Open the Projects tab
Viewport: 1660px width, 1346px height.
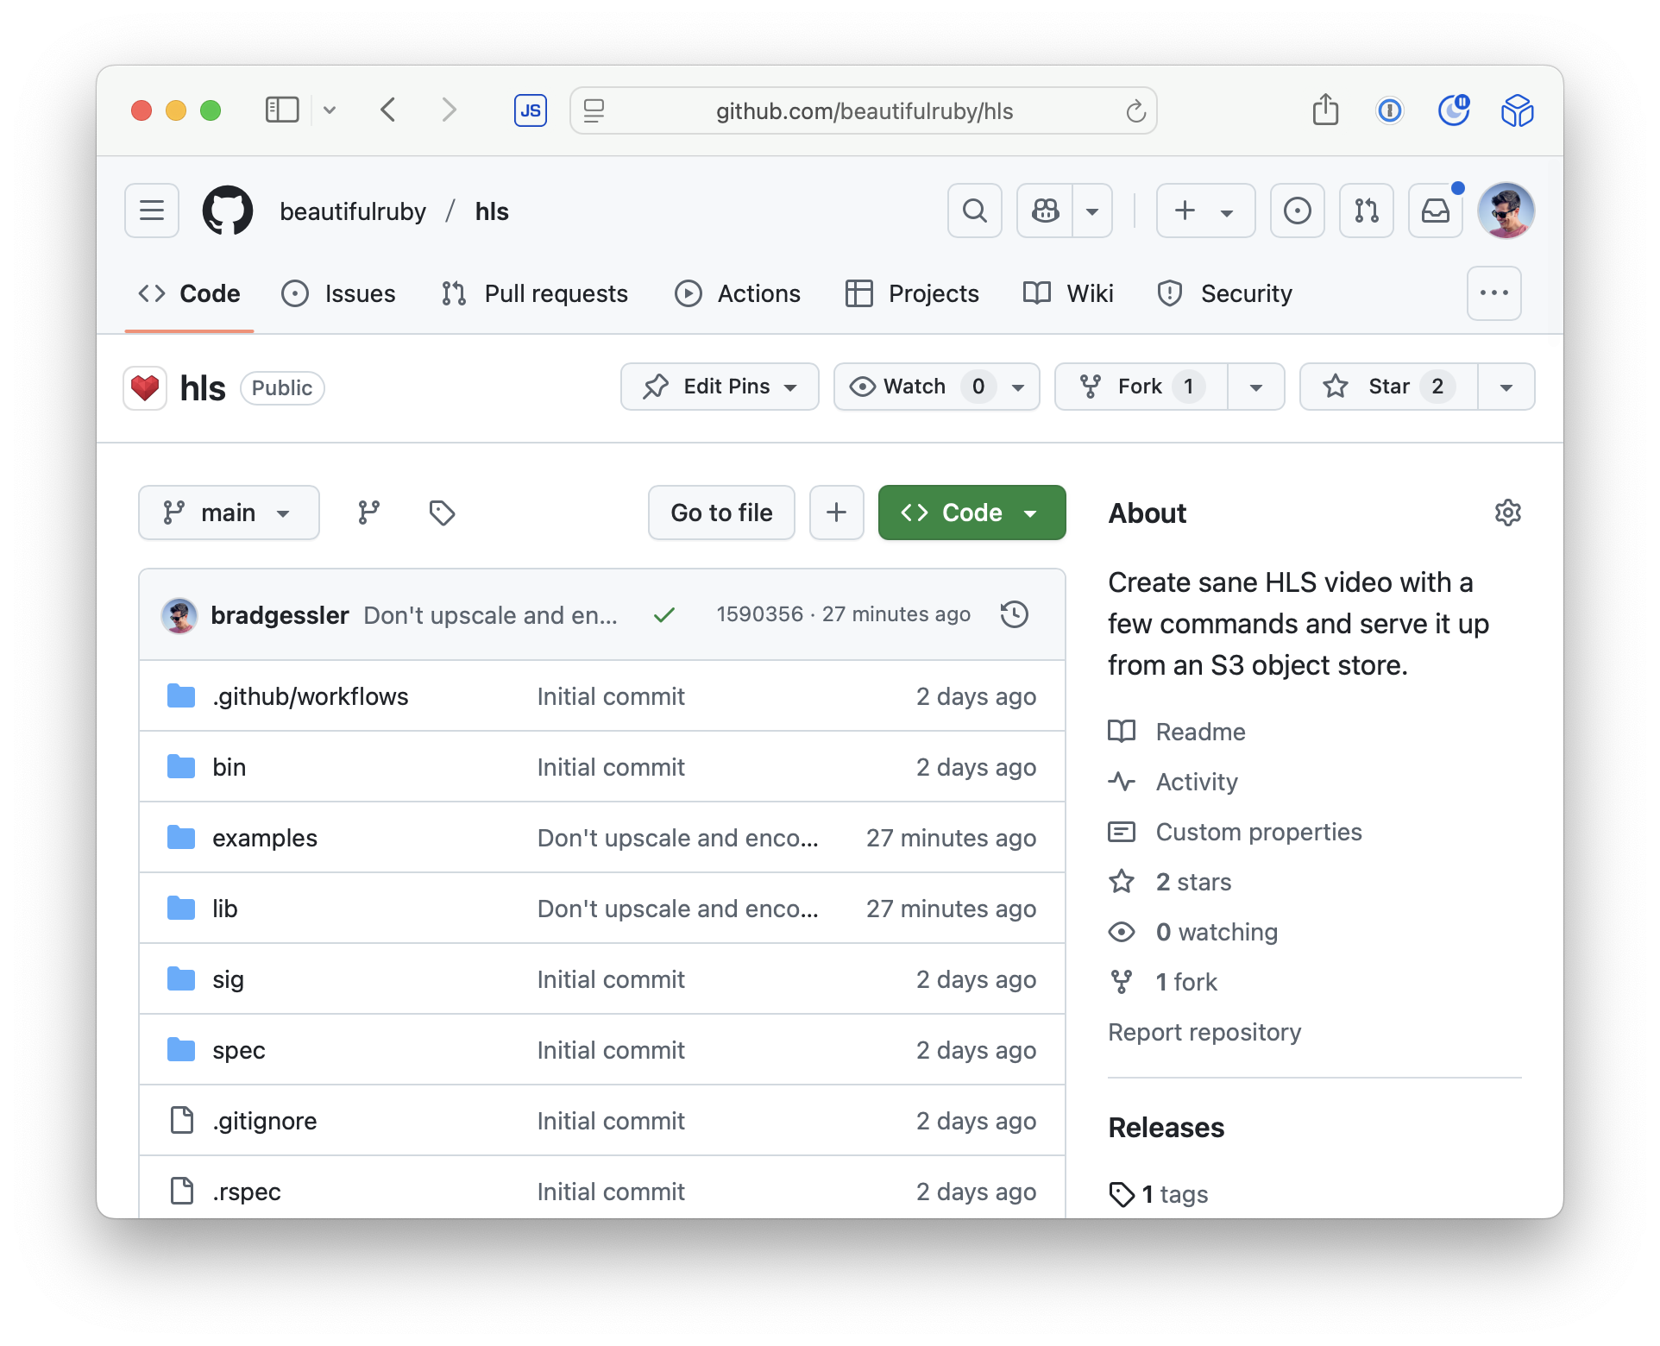pos(912,293)
